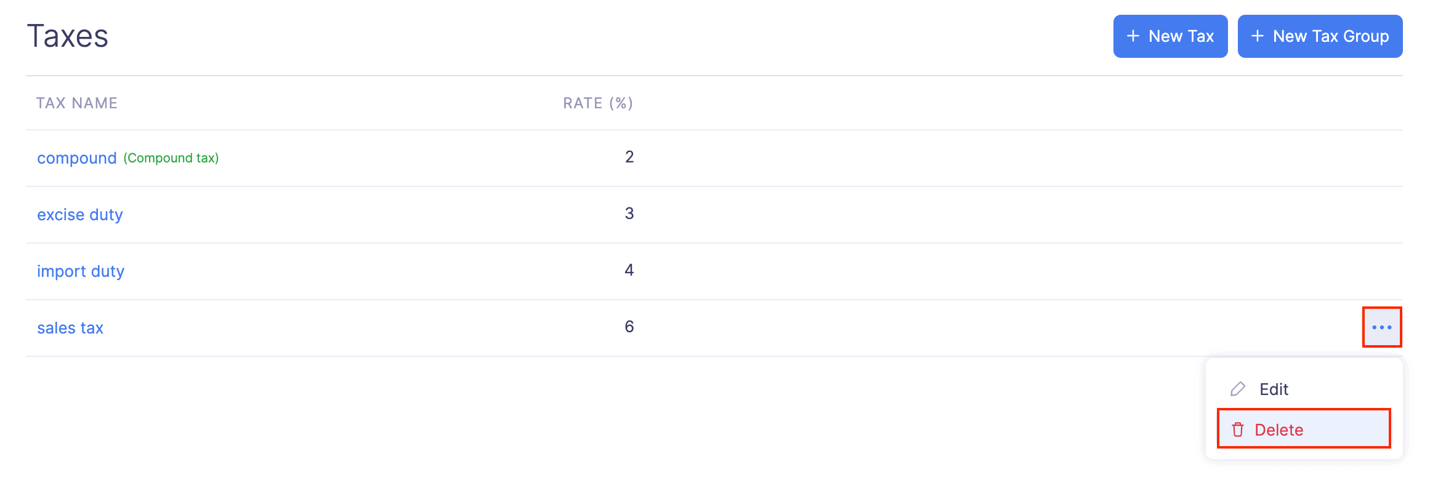The width and height of the screenshot is (1430, 491).
Task: Click the trash icon beside Delete
Action: coord(1237,429)
